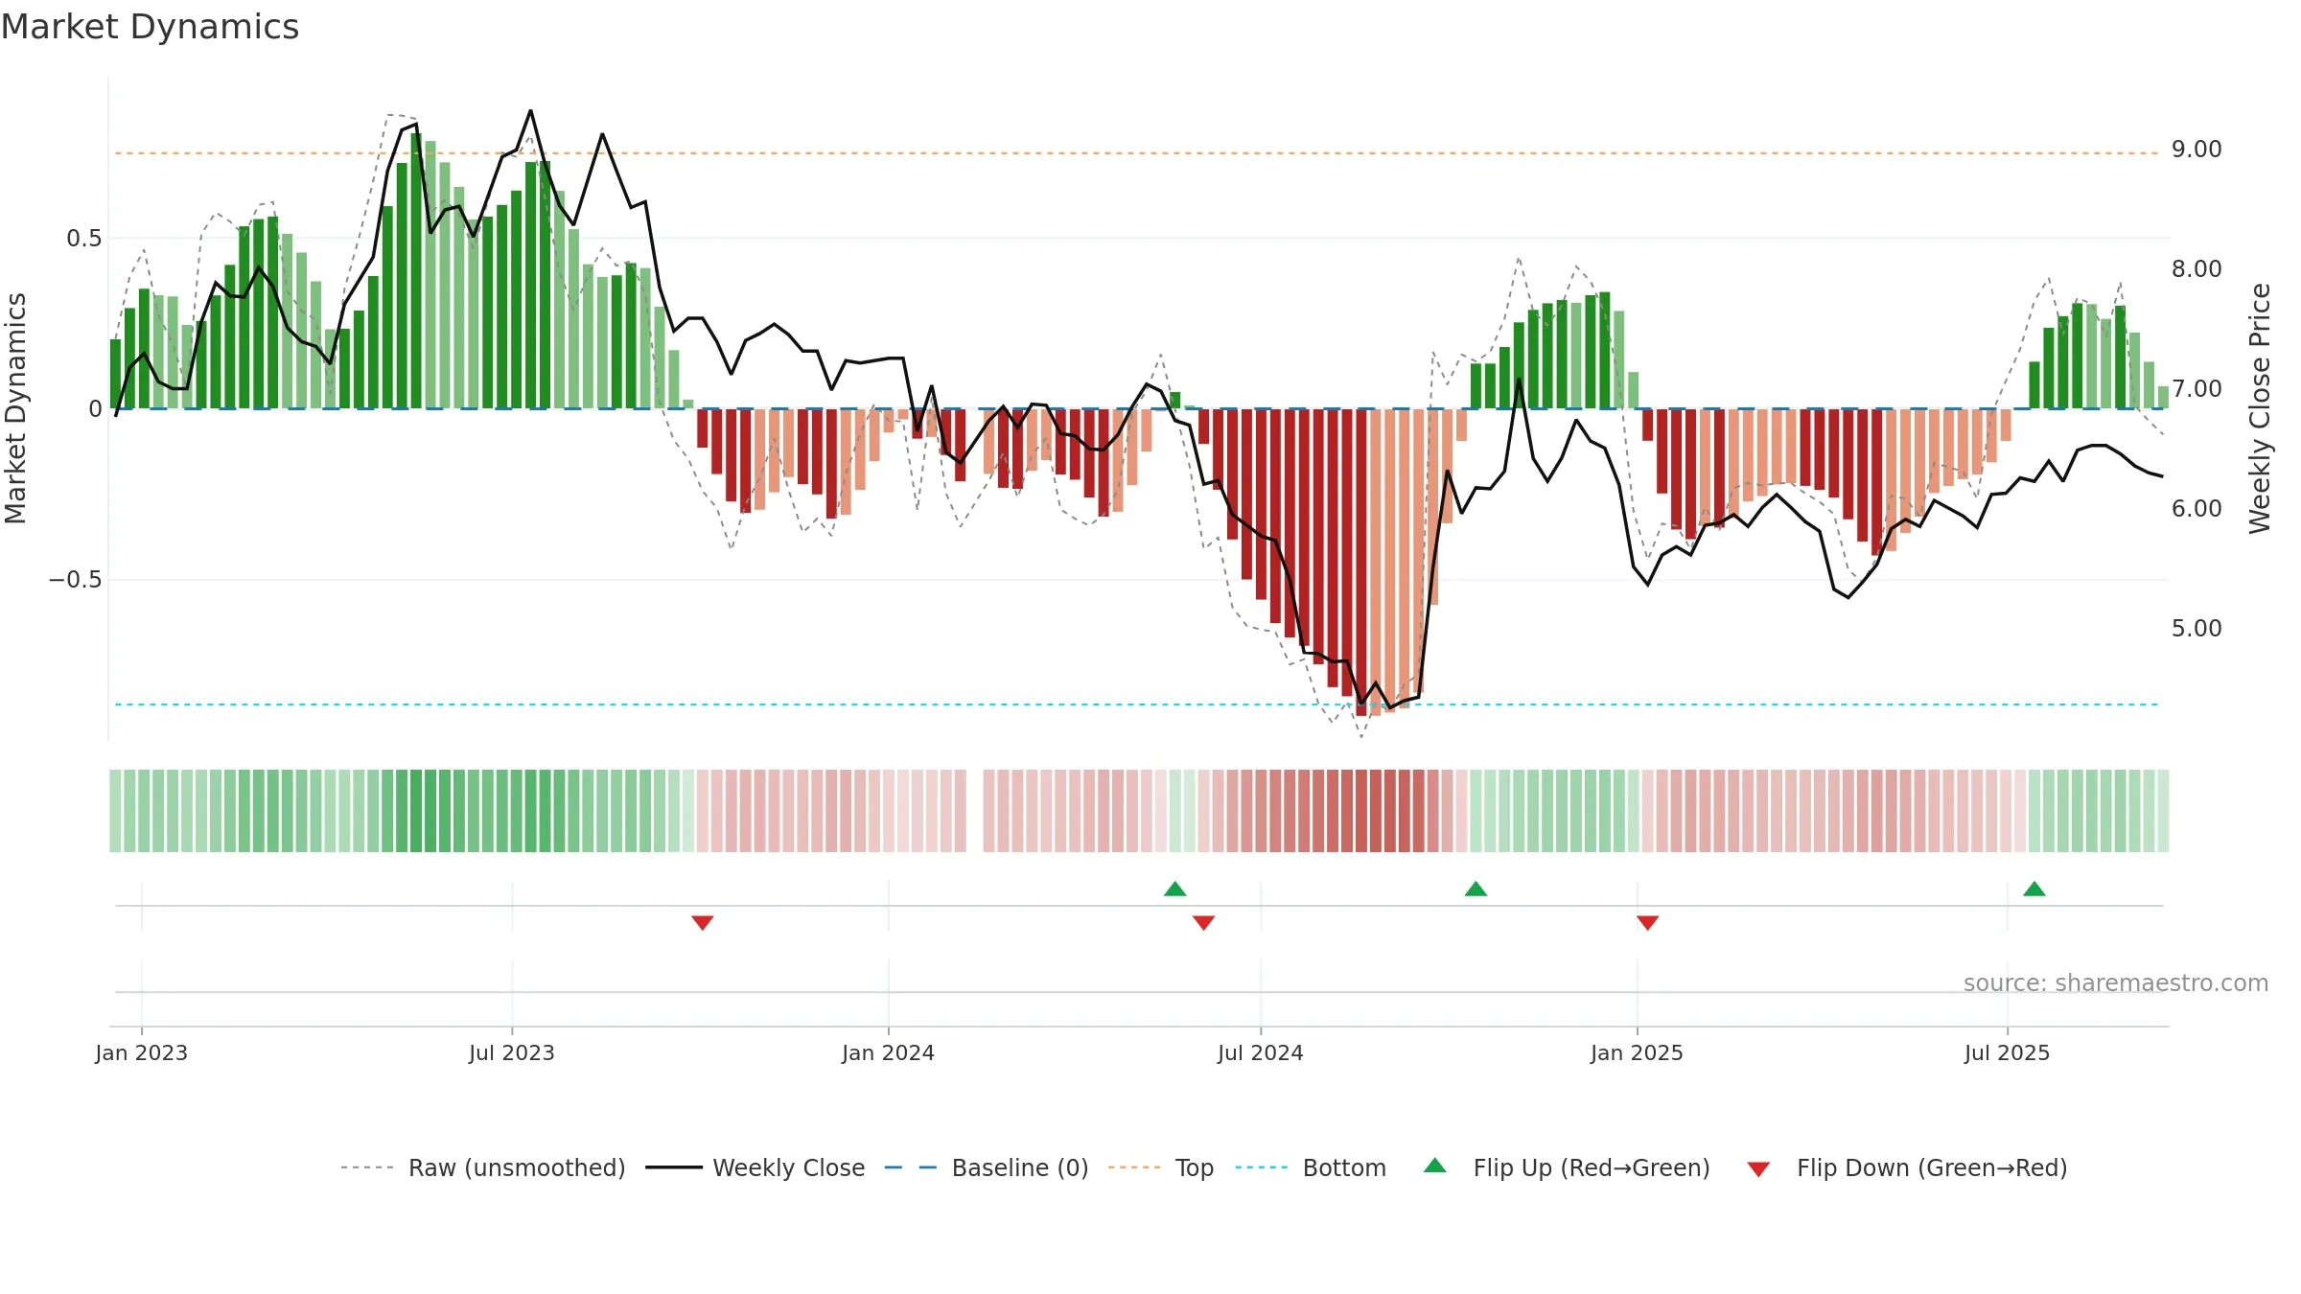Image resolution: width=2301 pixels, height=1294 pixels.
Task: Click the Jan 2023 axis label
Action: tap(142, 1052)
